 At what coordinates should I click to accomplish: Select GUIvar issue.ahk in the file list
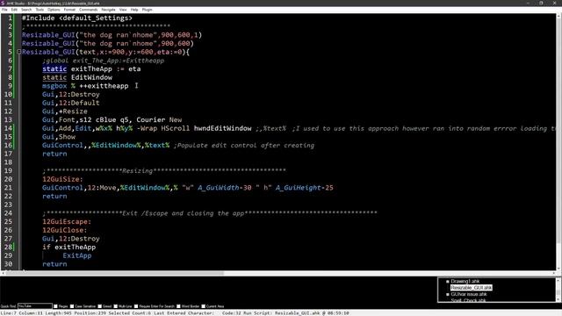[469, 294]
